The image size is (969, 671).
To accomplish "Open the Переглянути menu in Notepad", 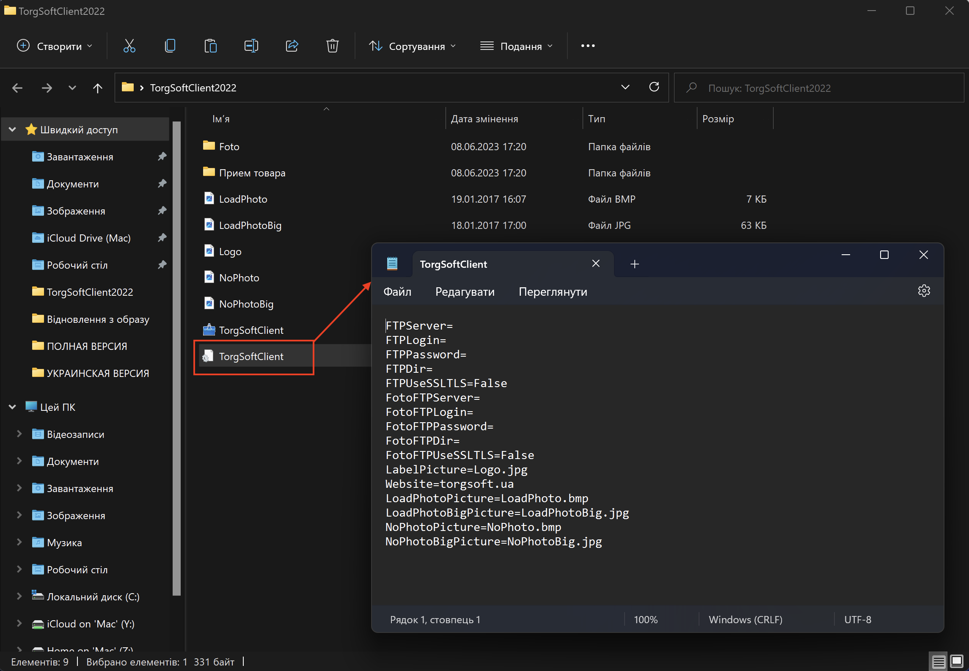I will (x=553, y=292).
